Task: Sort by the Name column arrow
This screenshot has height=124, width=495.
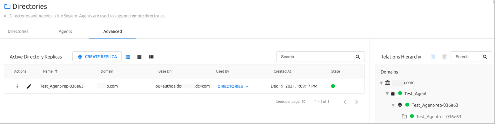Action: pos(56,71)
